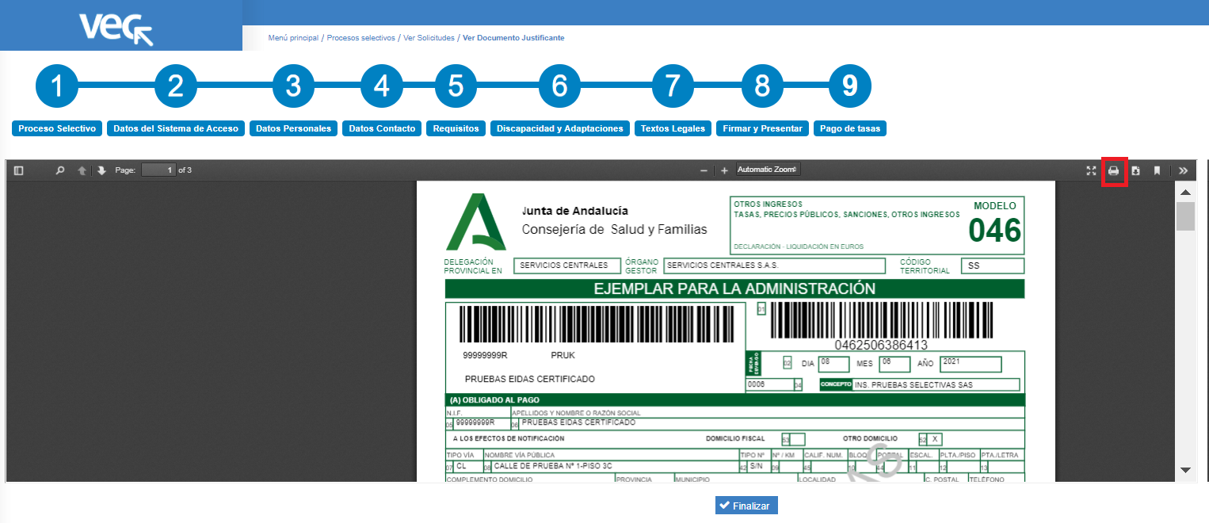Click the Finalizar button
This screenshot has height=523, width=1209.
pyautogui.click(x=746, y=506)
